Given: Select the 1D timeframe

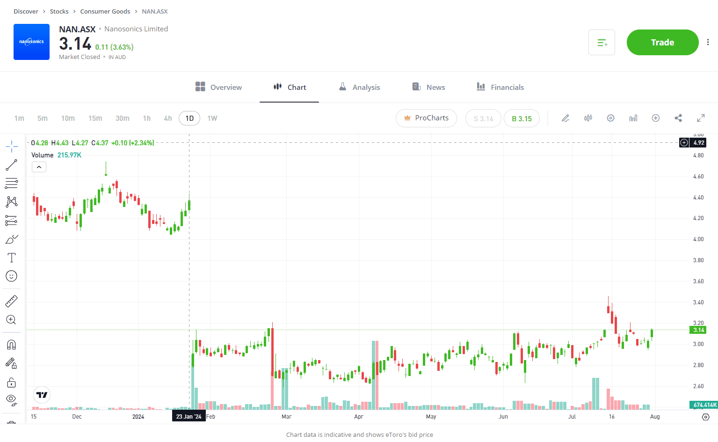Looking at the screenshot, I should click(x=189, y=118).
